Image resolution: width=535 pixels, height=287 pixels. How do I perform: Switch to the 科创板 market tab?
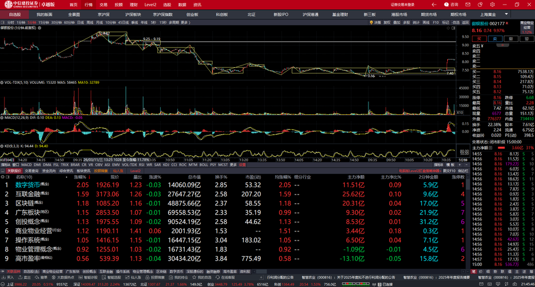click(x=222, y=14)
